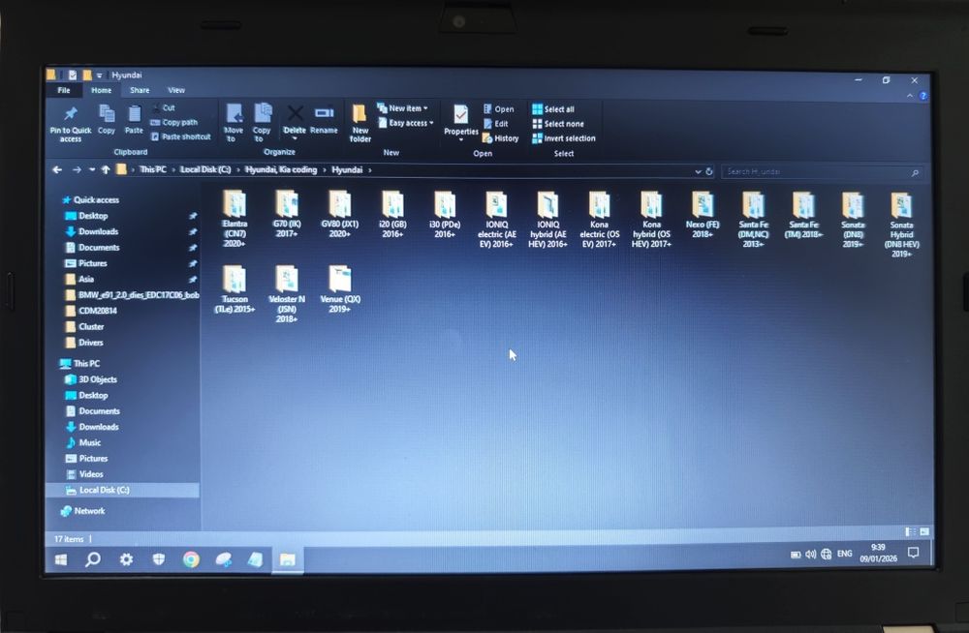Viewport: 969px width, 633px height.
Task: Select Network in the navigation pane
Action: pos(82,511)
